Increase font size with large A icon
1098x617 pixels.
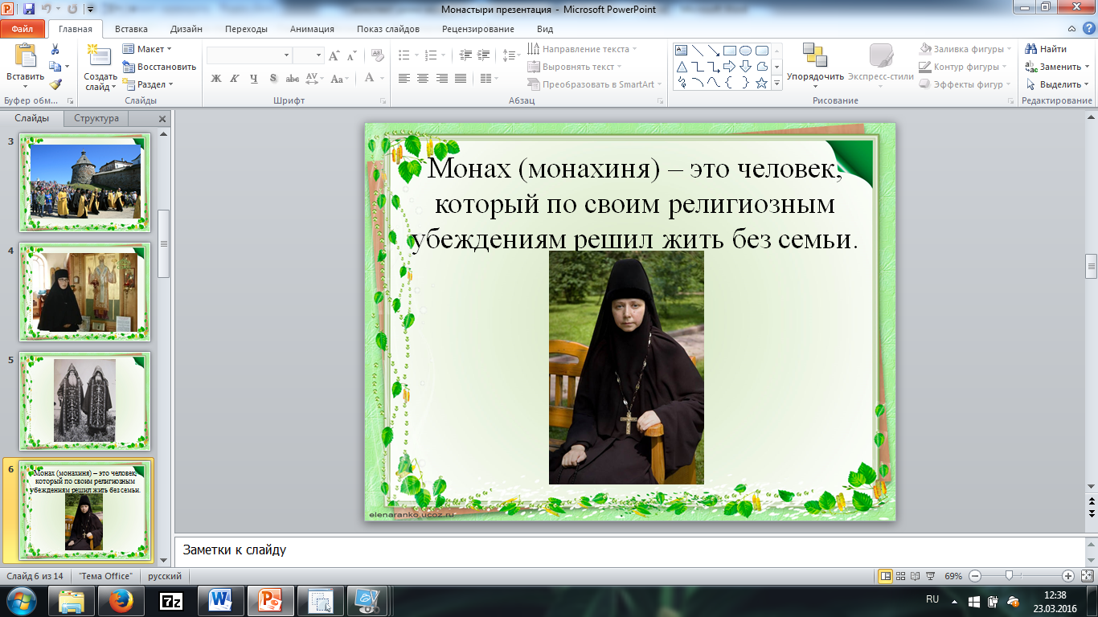coord(334,55)
